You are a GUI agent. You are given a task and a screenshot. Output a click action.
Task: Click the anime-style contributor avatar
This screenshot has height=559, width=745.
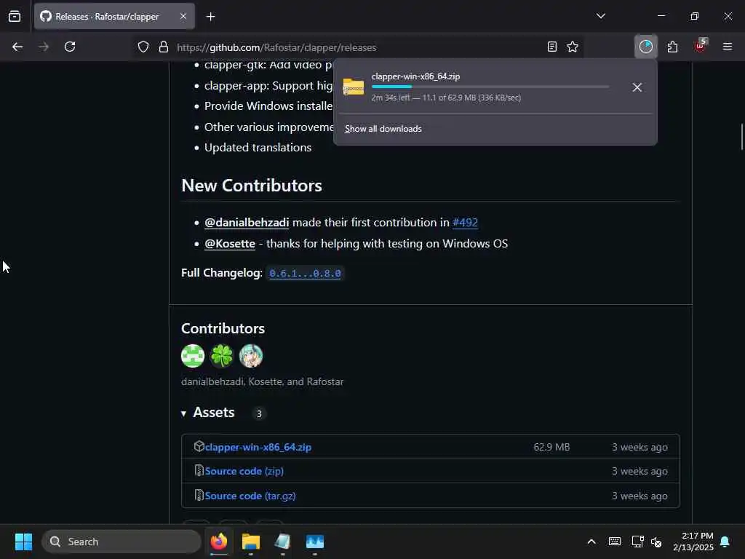pyautogui.click(x=251, y=356)
